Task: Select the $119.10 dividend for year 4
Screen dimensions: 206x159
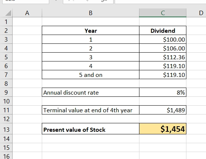Action: tap(163, 66)
